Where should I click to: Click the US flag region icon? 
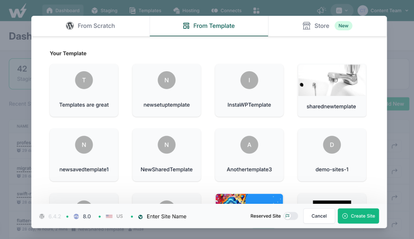[x=109, y=216]
